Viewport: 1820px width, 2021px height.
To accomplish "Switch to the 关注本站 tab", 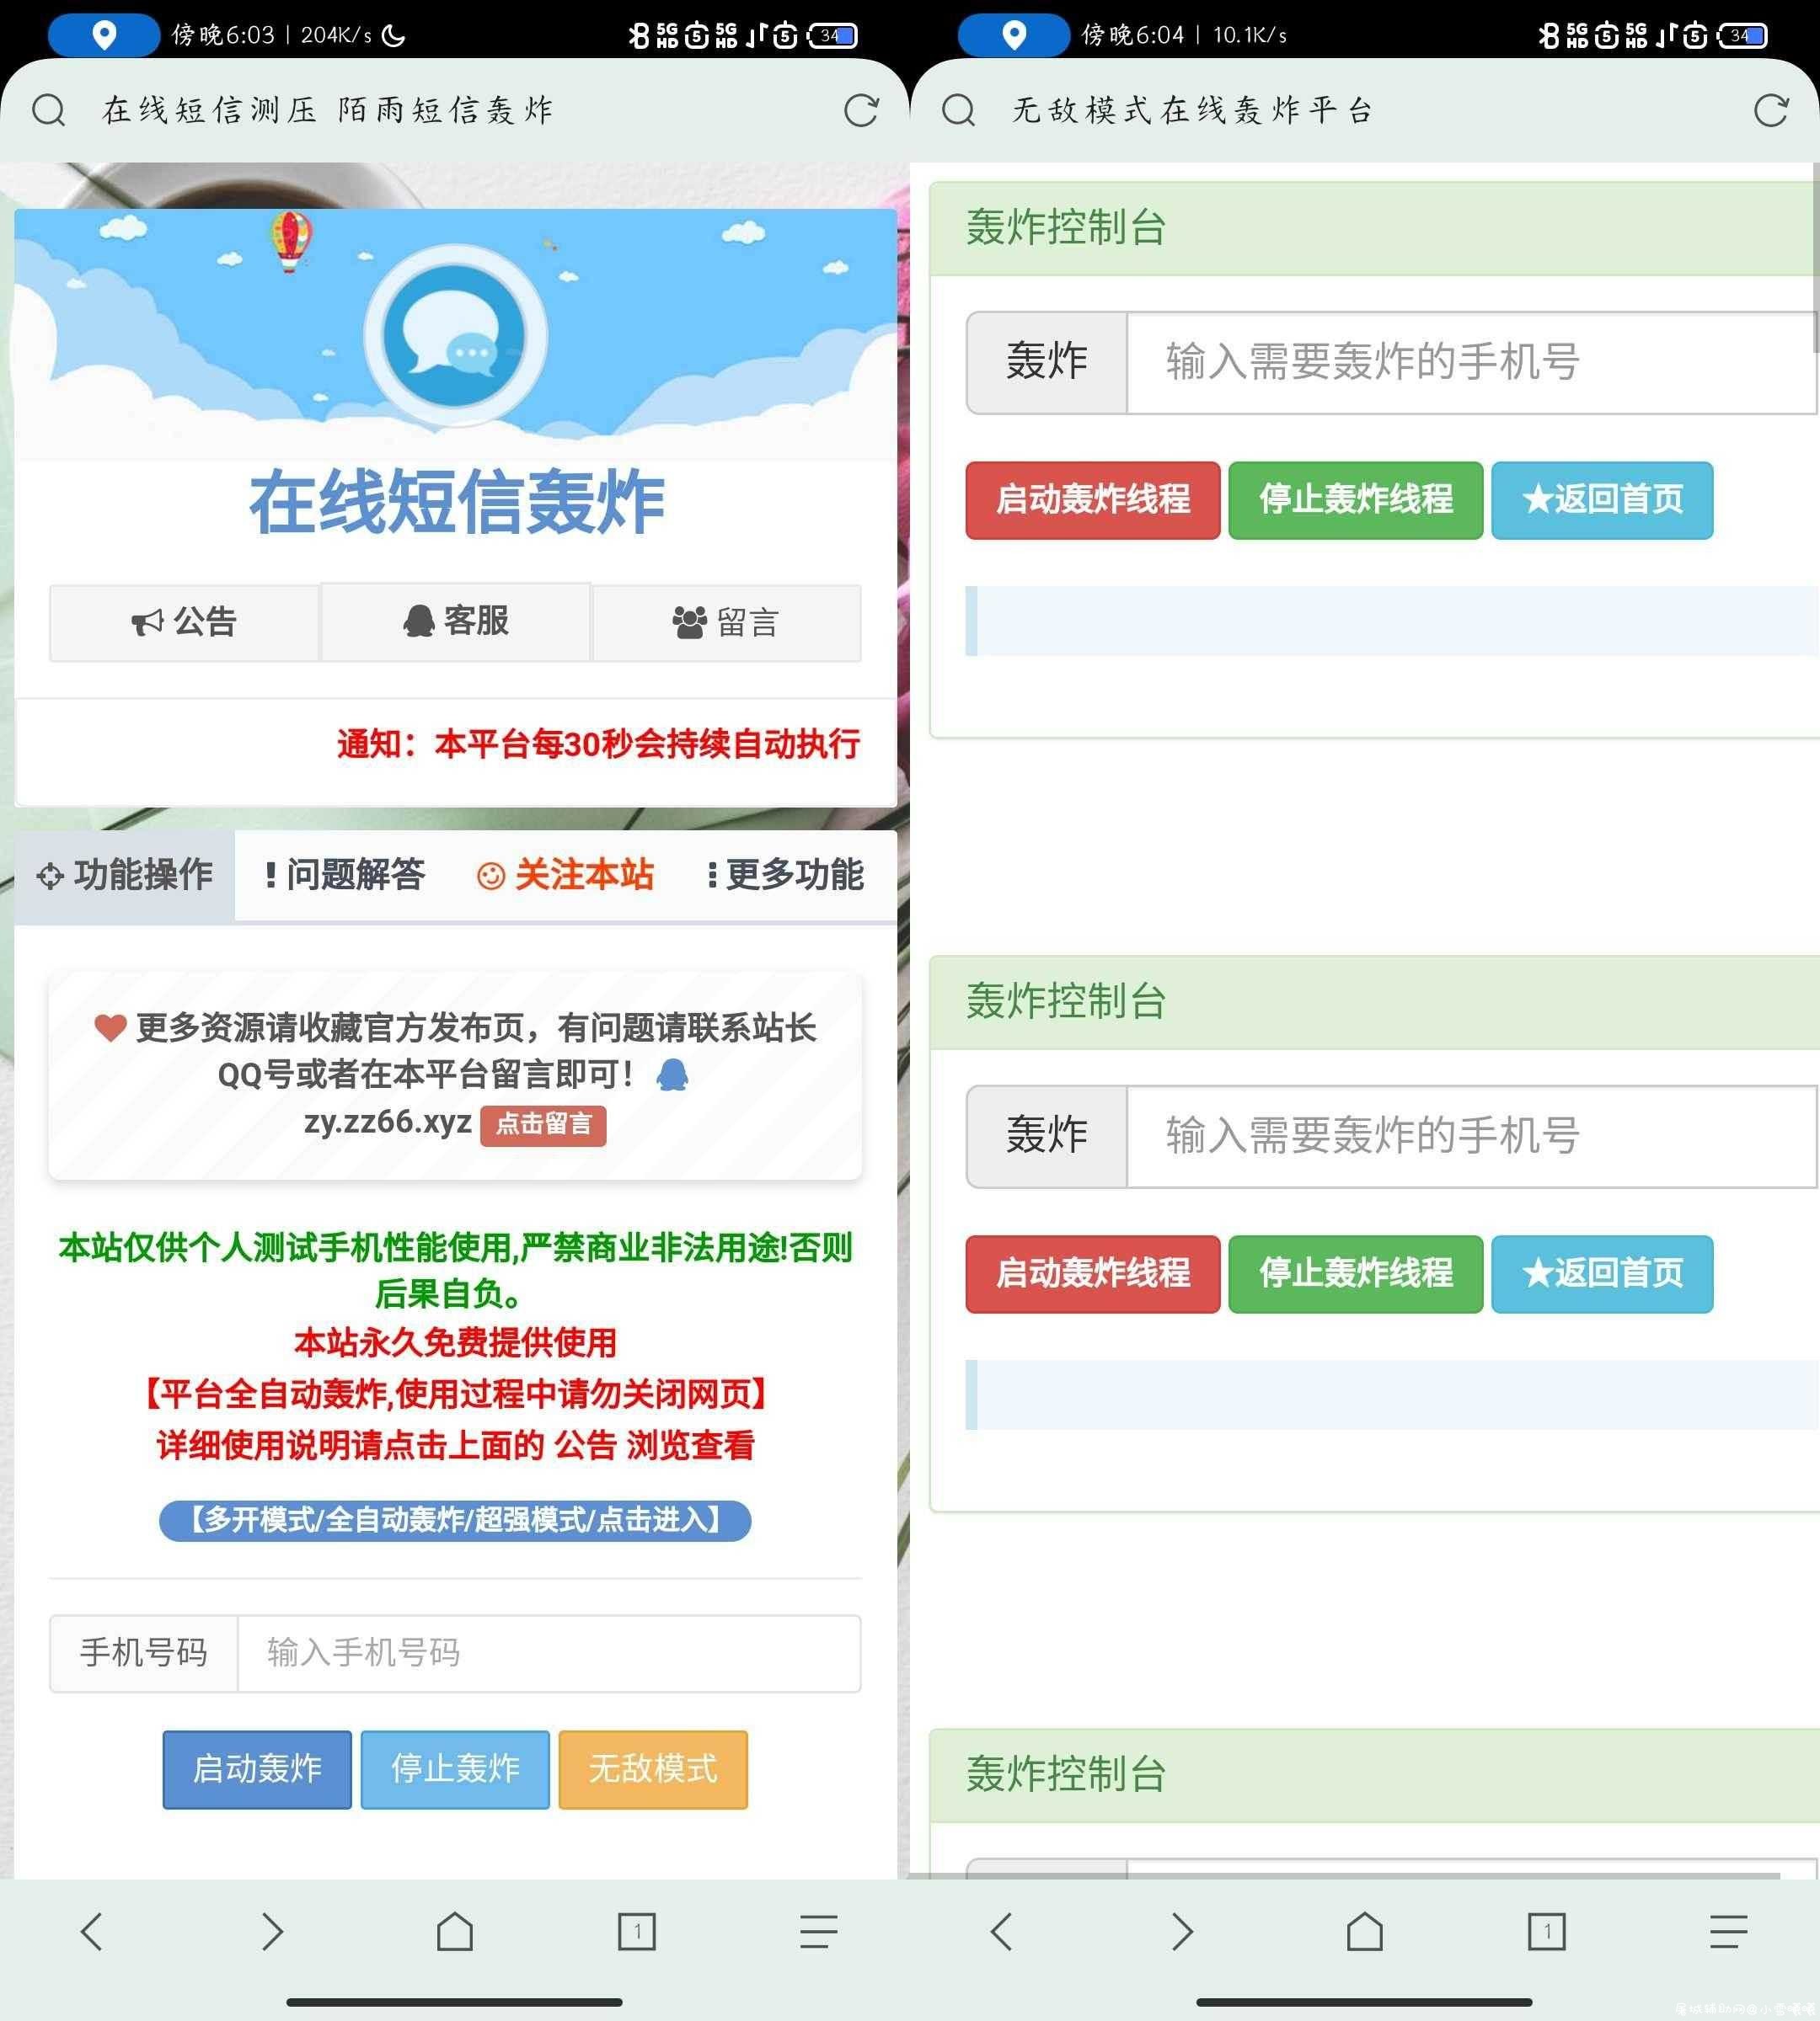I will [565, 875].
